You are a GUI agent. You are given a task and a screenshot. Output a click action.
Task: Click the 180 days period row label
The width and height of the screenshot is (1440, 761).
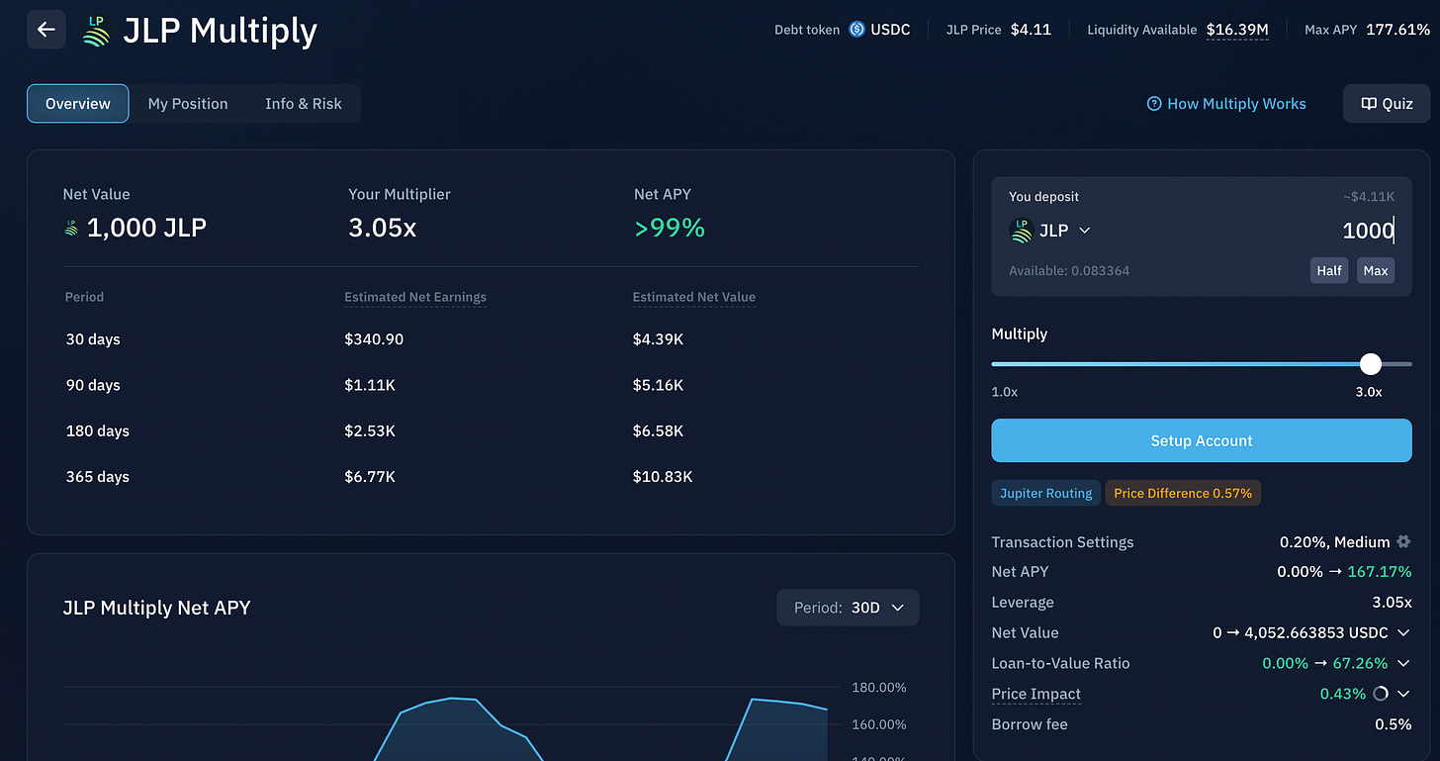pos(98,430)
